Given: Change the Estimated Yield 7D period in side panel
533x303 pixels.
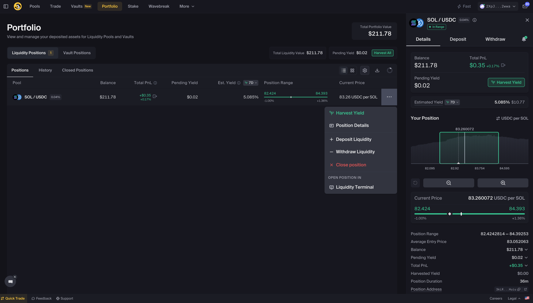Looking at the screenshot, I should coord(452,102).
